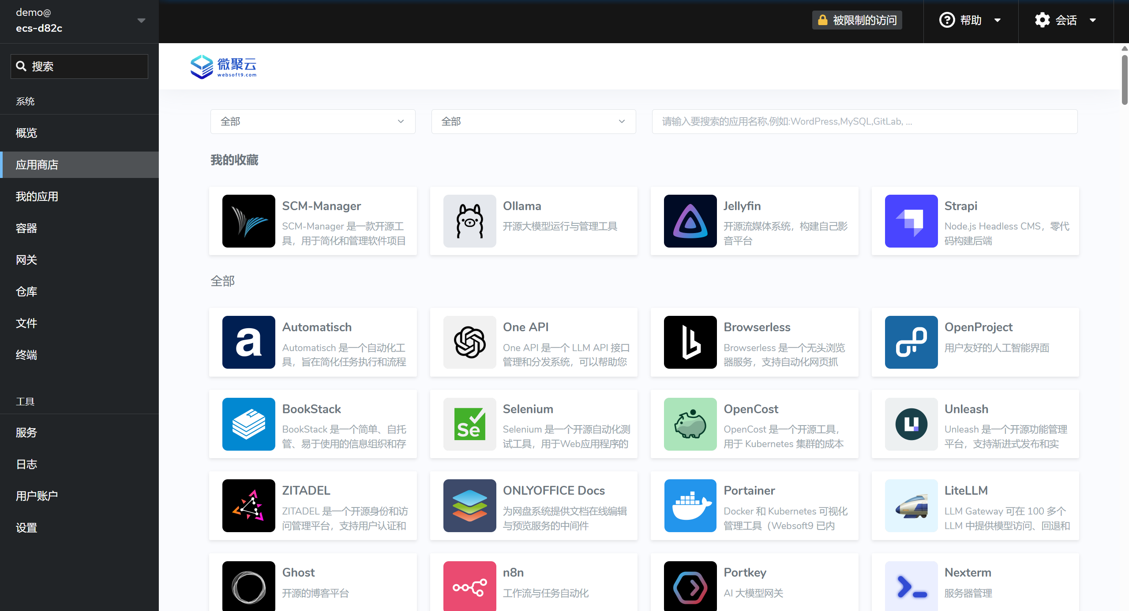Click the Portainer Docker whale icon
Screen dimensions: 1129x611
click(690, 506)
